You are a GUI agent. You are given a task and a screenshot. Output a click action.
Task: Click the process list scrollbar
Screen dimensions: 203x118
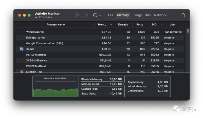pos(188,31)
